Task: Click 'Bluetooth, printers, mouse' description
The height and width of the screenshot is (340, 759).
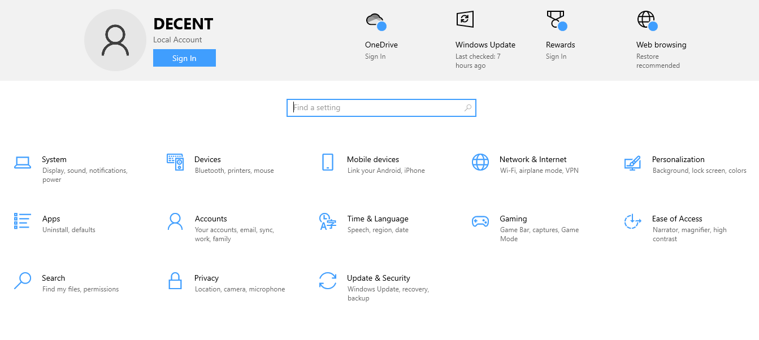Action: pos(234,171)
